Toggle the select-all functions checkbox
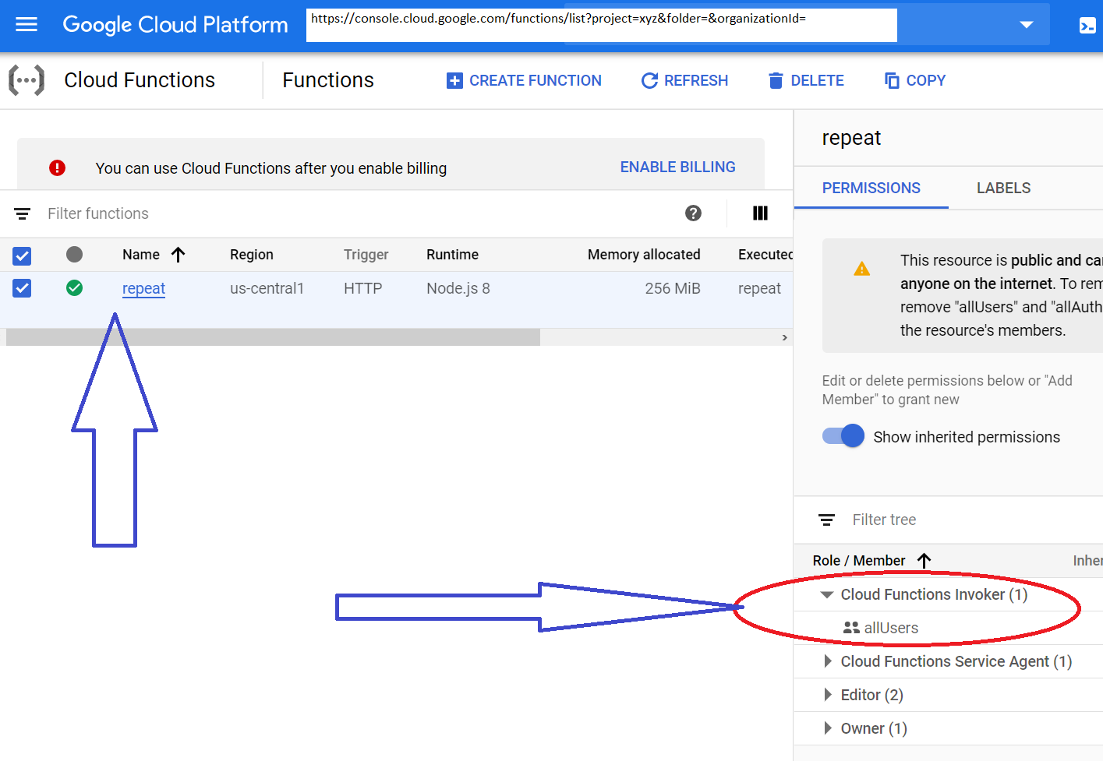The image size is (1103, 761). (x=22, y=255)
